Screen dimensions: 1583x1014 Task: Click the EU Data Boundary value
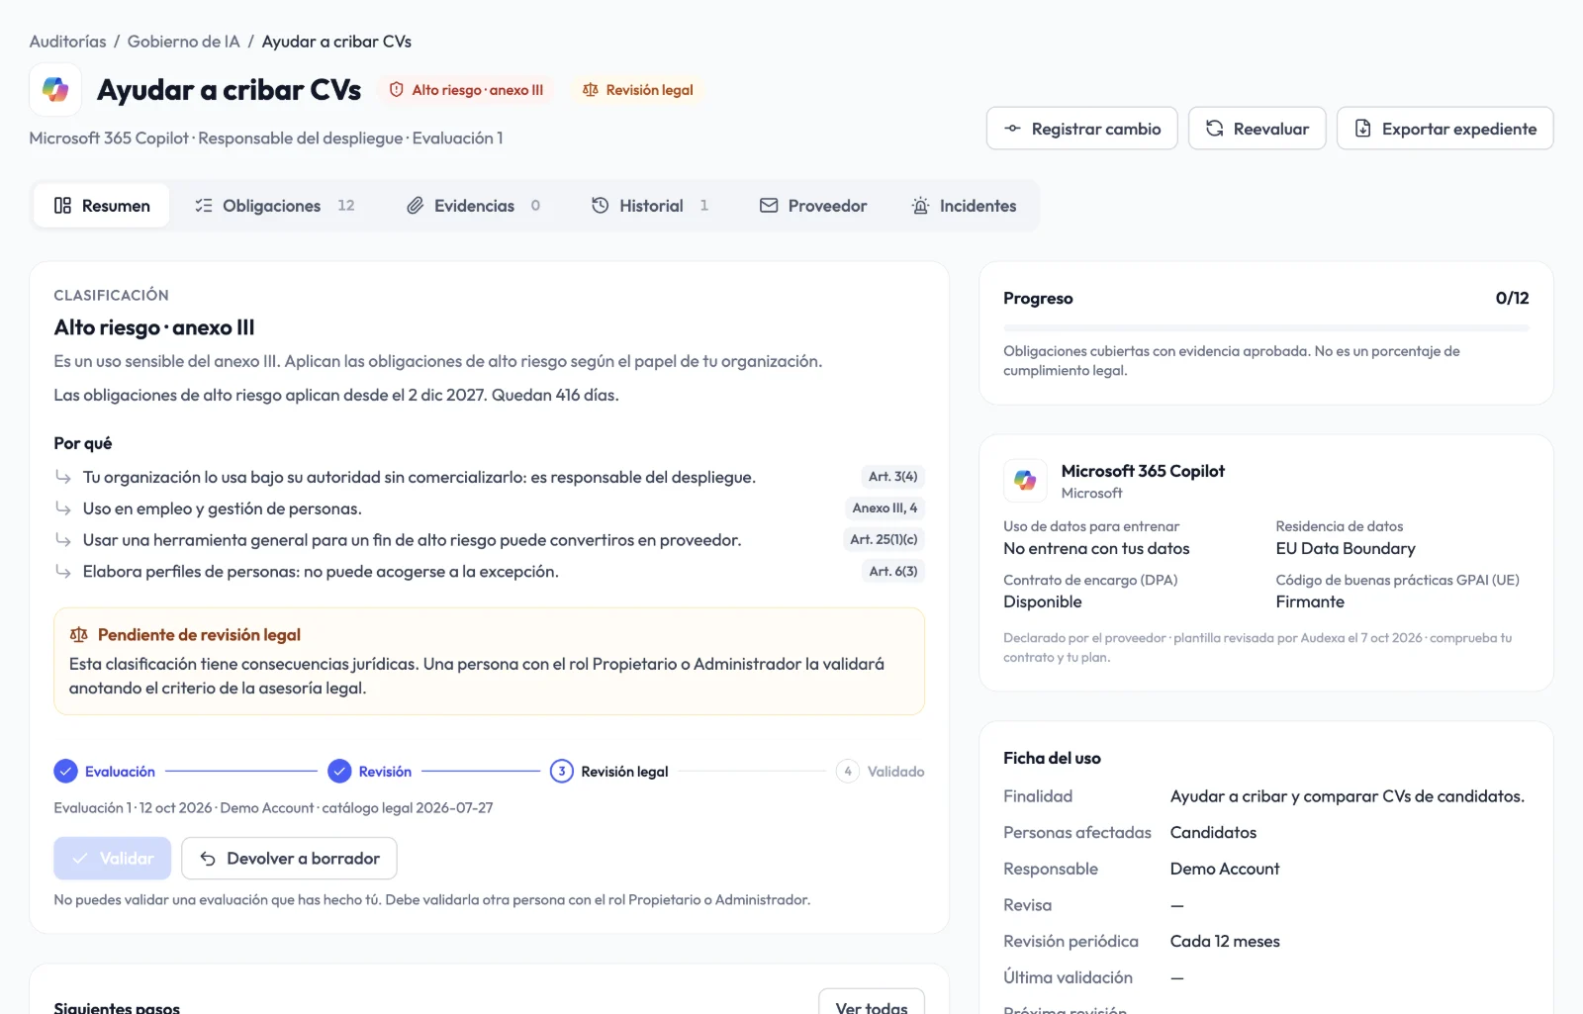click(x=1346, y=549)
